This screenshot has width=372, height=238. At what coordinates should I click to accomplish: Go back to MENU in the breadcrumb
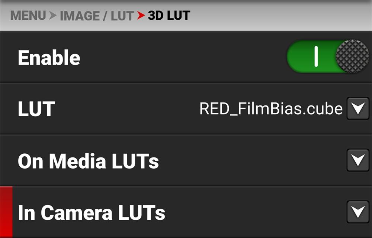tap(28, 16)
